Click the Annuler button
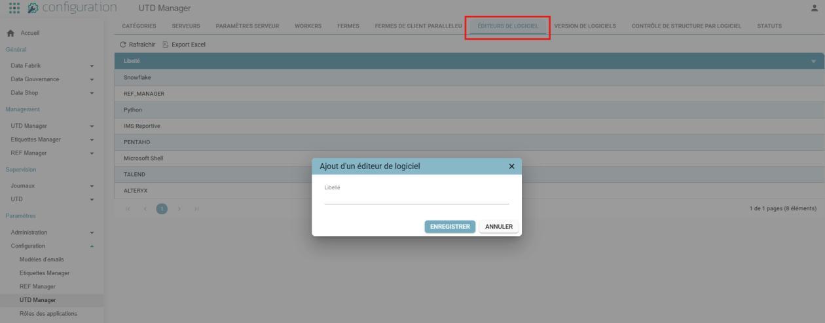The image size is (825, 323). pos(499,227)
